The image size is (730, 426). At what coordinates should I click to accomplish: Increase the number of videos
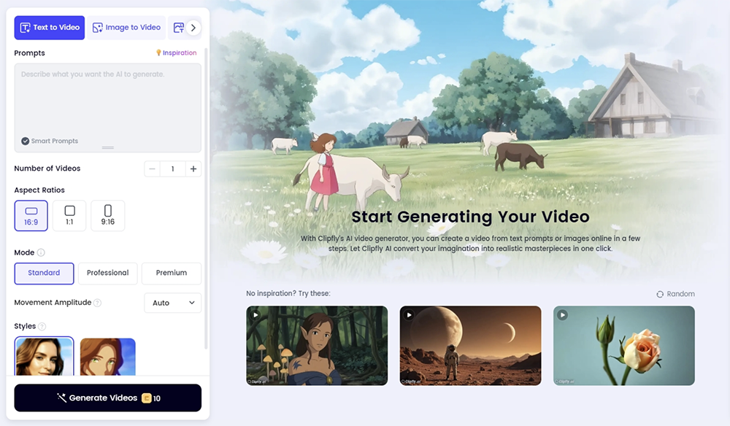tap(193, 169)
